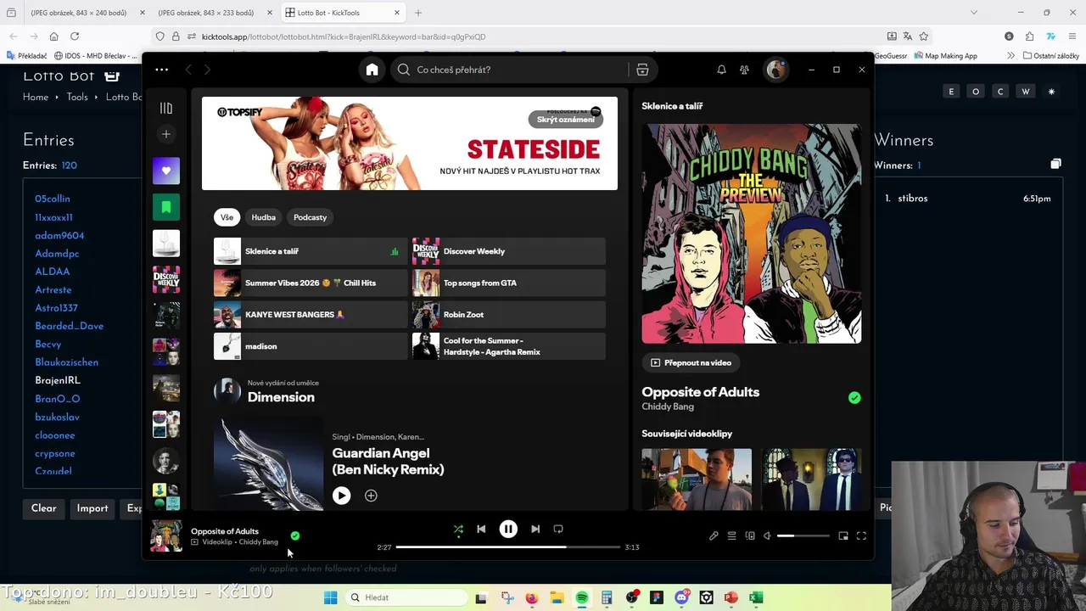Open Top songs from GTA tile
The width and height of the screenshot is (1086, 611).
(508, 283)
